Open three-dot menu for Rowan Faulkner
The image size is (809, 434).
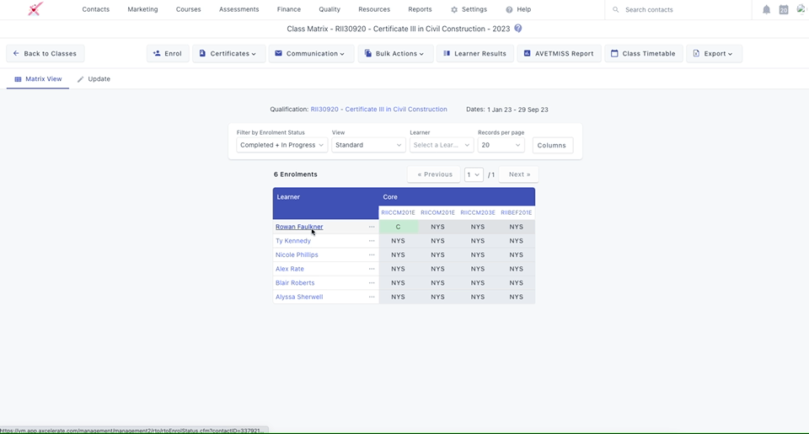pyautogui.click(x=372, y=227)
